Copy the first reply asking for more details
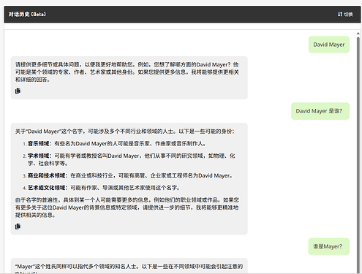Image resolution: width=362 pixels, height=274 pixels. (18, 91)
